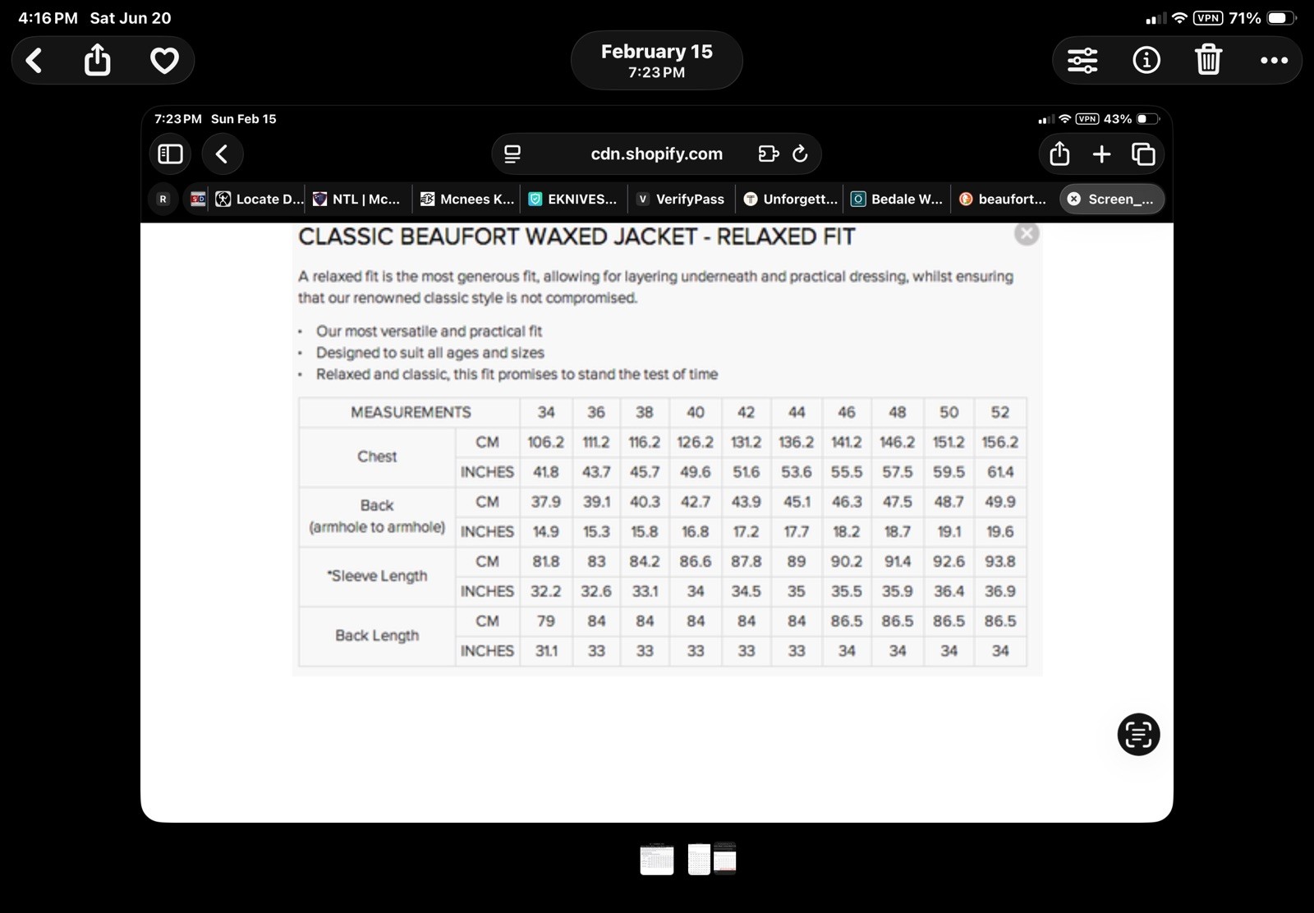Tap the top VPN status badge
This screenshot has width=1314, height=913.
1207,18
